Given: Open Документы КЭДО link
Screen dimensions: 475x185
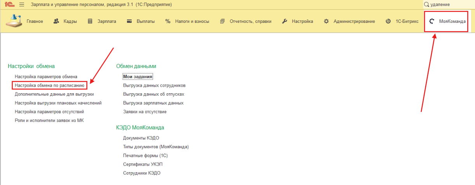Looking at the screenshot, I should tap(141, 138).
